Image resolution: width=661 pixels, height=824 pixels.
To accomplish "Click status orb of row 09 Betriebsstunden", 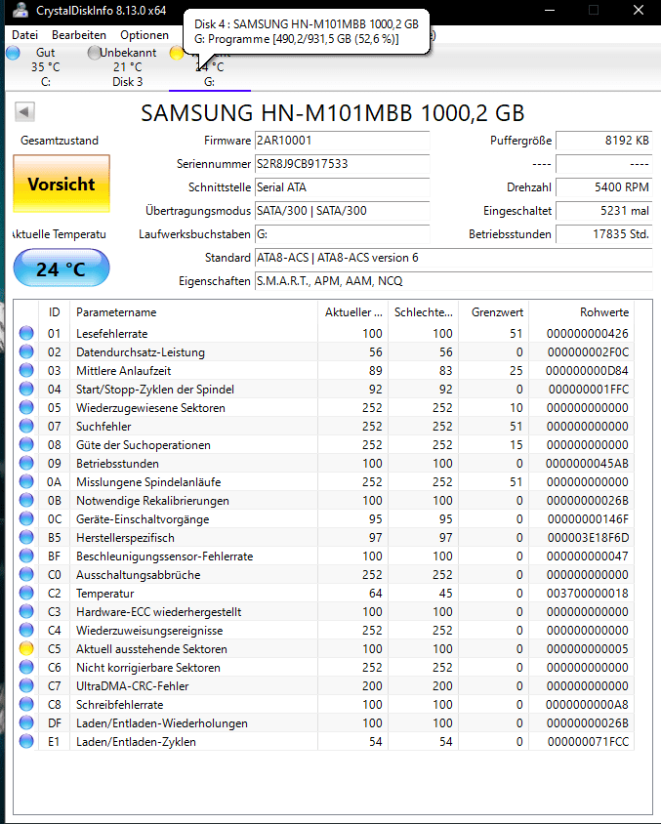I will coord(26,463).
